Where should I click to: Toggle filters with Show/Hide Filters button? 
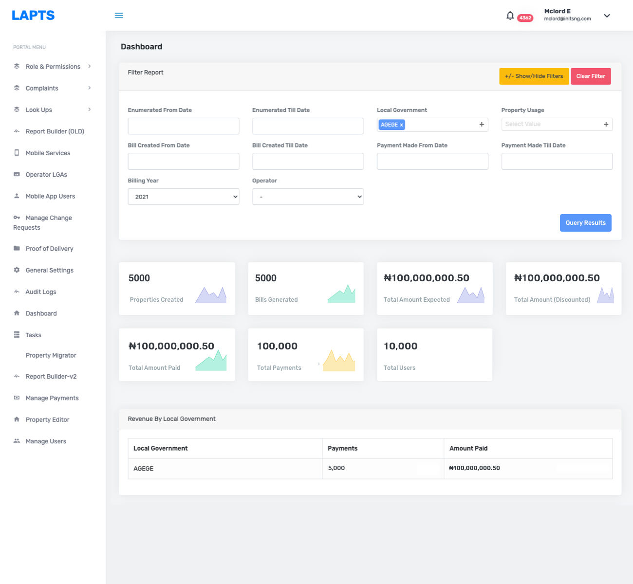click(534, 76)
